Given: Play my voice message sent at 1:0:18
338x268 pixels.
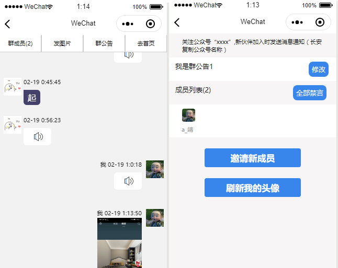Looking at the screenshot, I should pyautogui.click(x=128, y=181).
